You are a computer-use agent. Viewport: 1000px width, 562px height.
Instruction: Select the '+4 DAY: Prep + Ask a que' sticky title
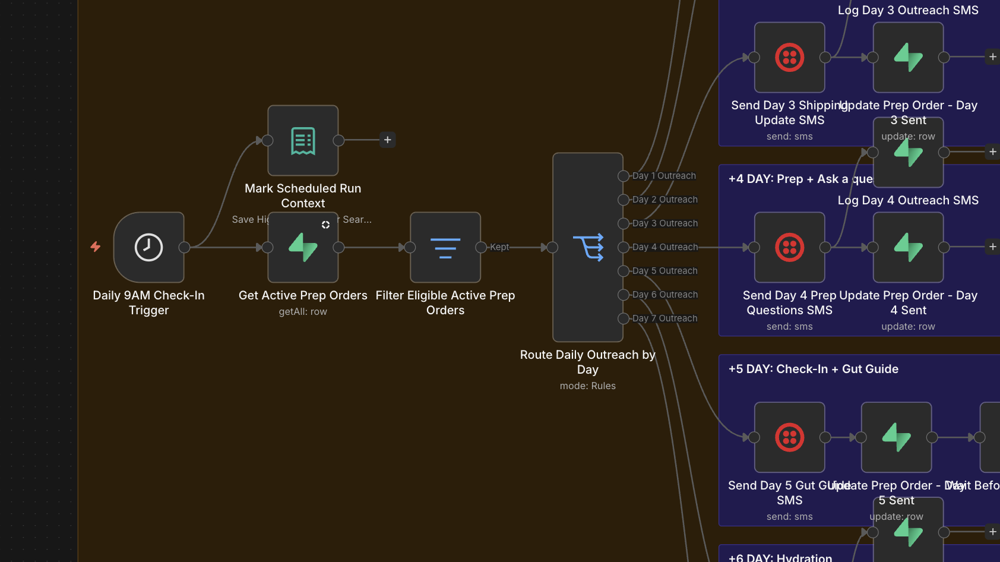pyautogui.click(x=800, y=179)
